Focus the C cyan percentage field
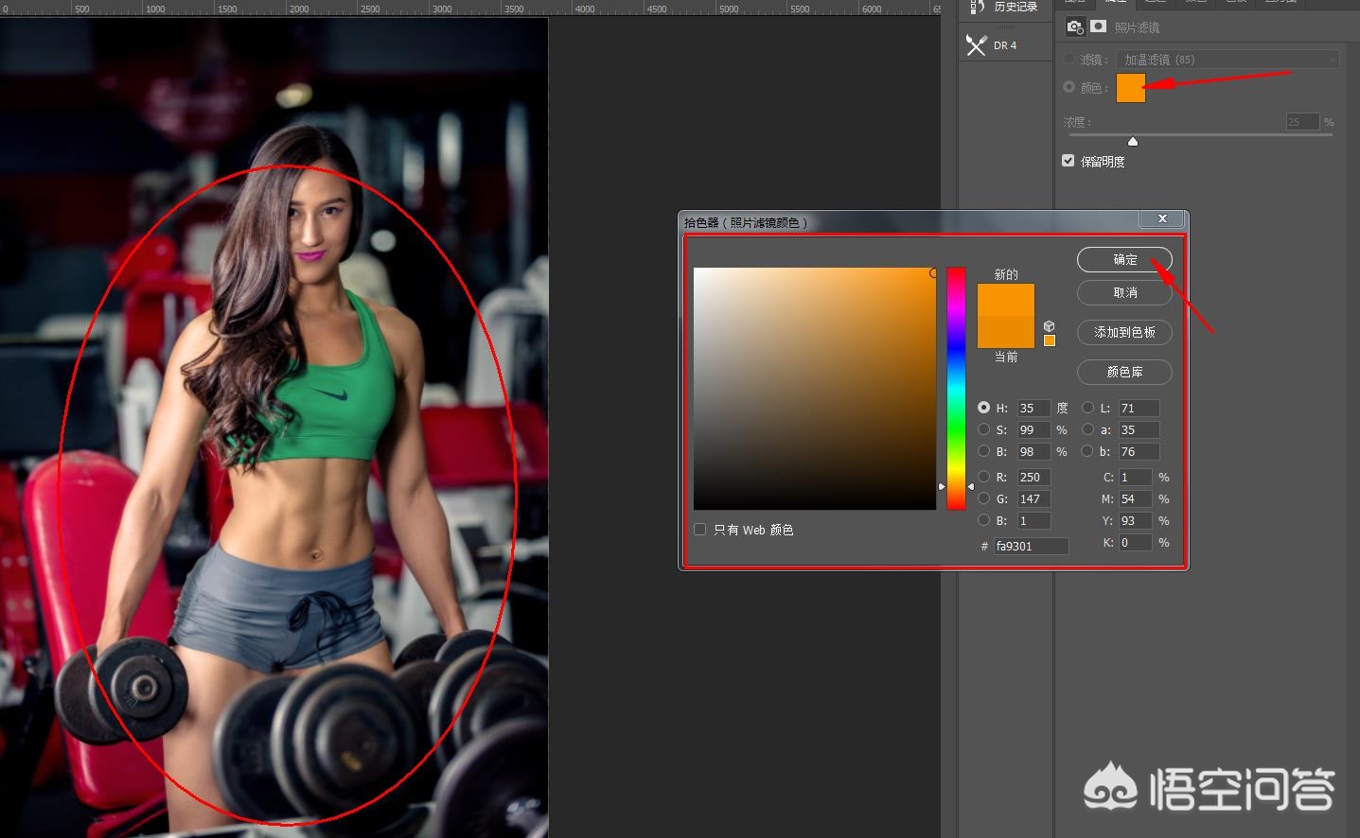 [x=1136, y=477]
